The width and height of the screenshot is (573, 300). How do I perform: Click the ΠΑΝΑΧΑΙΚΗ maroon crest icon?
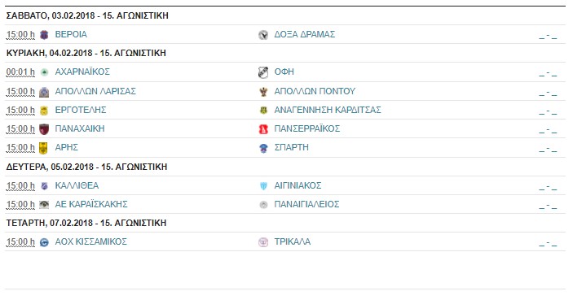[x=44, y=129]
